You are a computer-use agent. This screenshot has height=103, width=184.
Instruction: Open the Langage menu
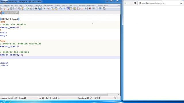38,5
